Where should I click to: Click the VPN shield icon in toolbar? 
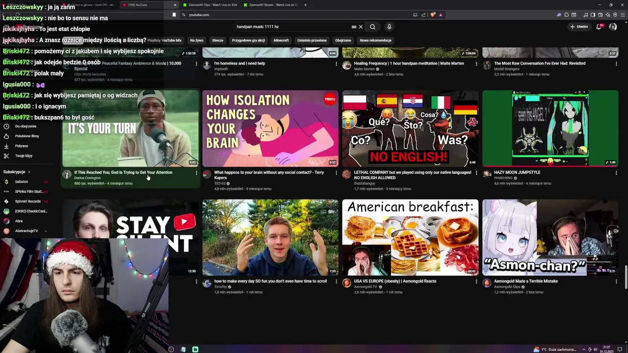tap(615, 15)
